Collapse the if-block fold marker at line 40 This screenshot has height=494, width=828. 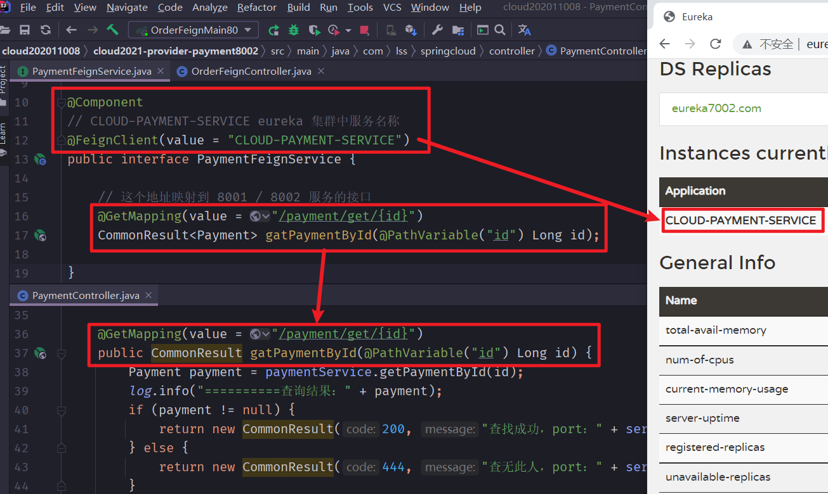61,410
